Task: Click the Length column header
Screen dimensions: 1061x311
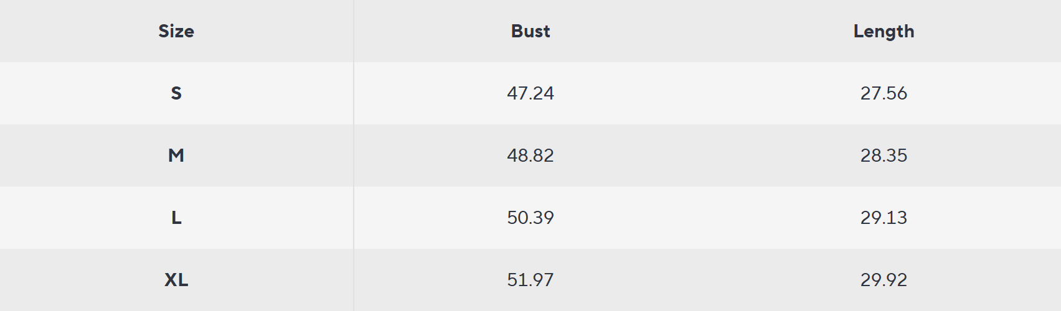Action: 884,31
